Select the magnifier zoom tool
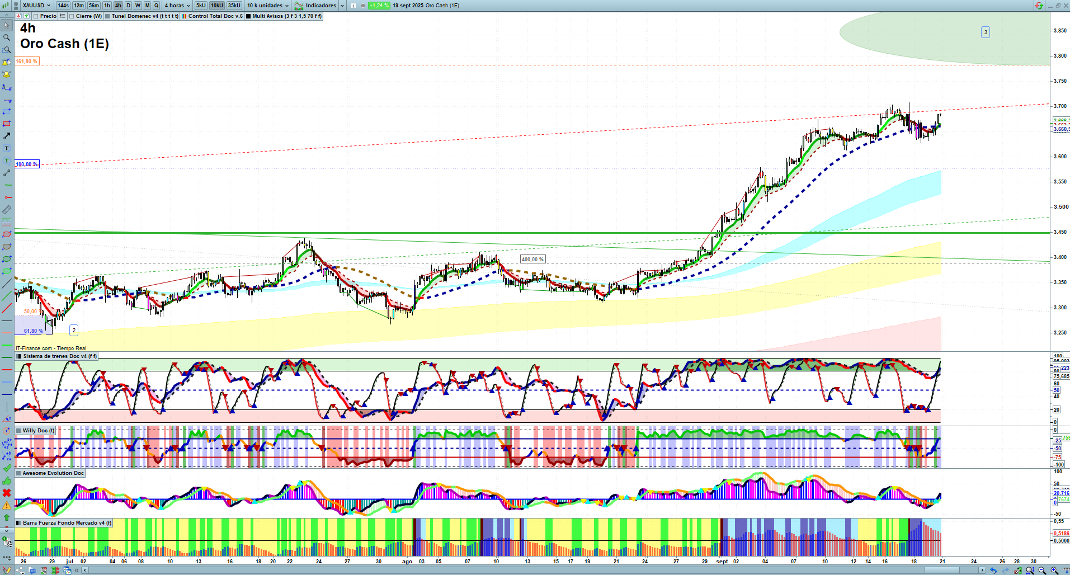1070x575 pixels. click(x=7, y=37)
